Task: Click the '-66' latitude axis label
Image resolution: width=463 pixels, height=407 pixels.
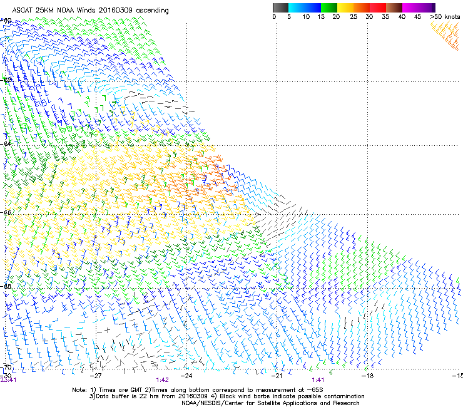Action: click(6, 212)
